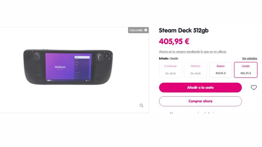Open the Ahorra en tu compra link
The width and height of the screenshot is (262, 147).
pos(192,51)
